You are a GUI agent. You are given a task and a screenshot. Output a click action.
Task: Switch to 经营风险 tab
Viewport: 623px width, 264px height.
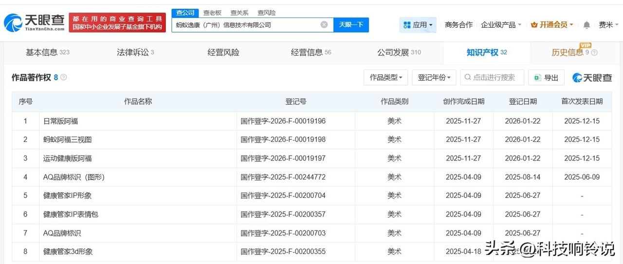tap(223, 53)
